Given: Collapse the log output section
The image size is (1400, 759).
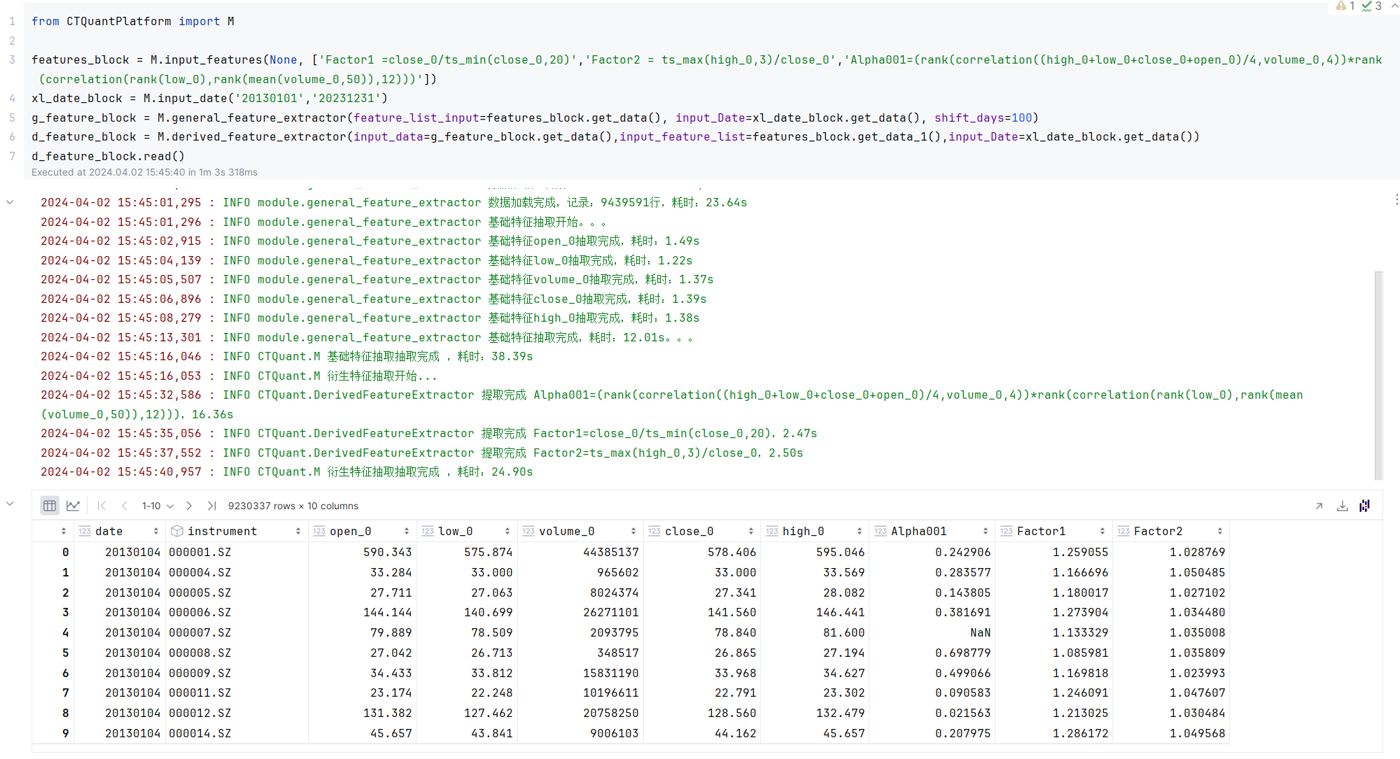Looking at the screenshot, I should (10, 202).
